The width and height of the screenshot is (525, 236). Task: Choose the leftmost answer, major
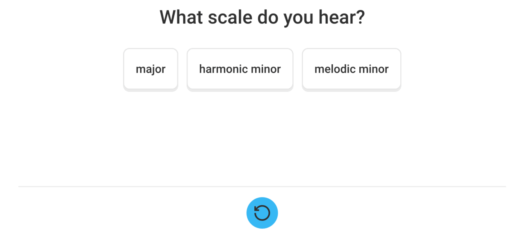pos(151,69)
